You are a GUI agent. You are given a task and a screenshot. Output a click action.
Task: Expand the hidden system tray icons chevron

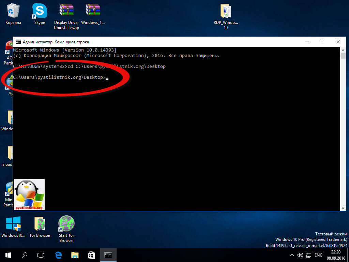click(x=292, y=255)
